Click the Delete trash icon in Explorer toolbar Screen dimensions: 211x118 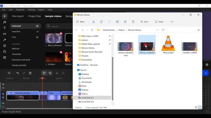(133, 22)
